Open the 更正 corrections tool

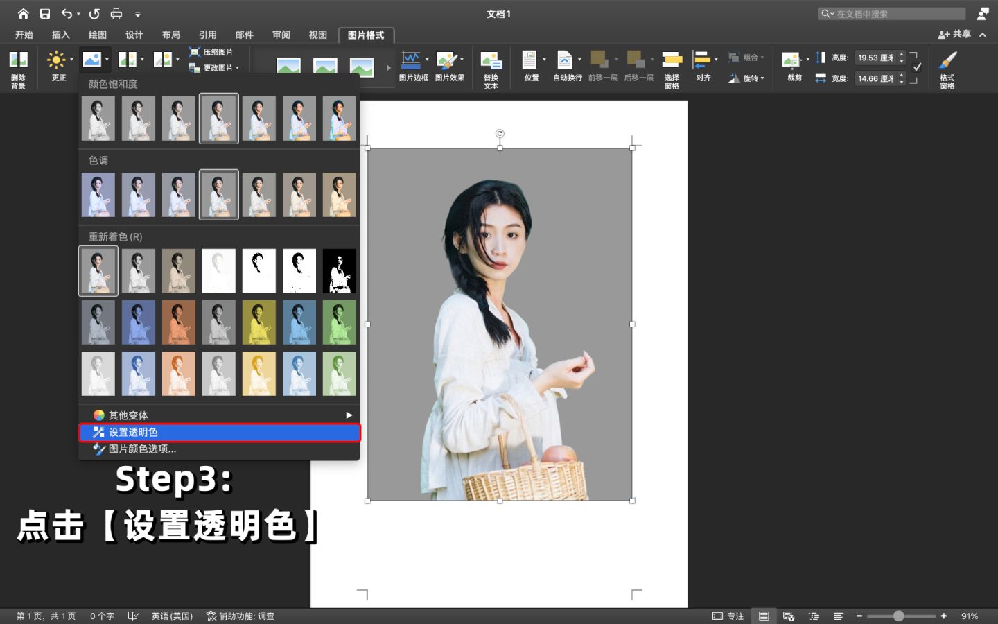click(x=58, y=66)
